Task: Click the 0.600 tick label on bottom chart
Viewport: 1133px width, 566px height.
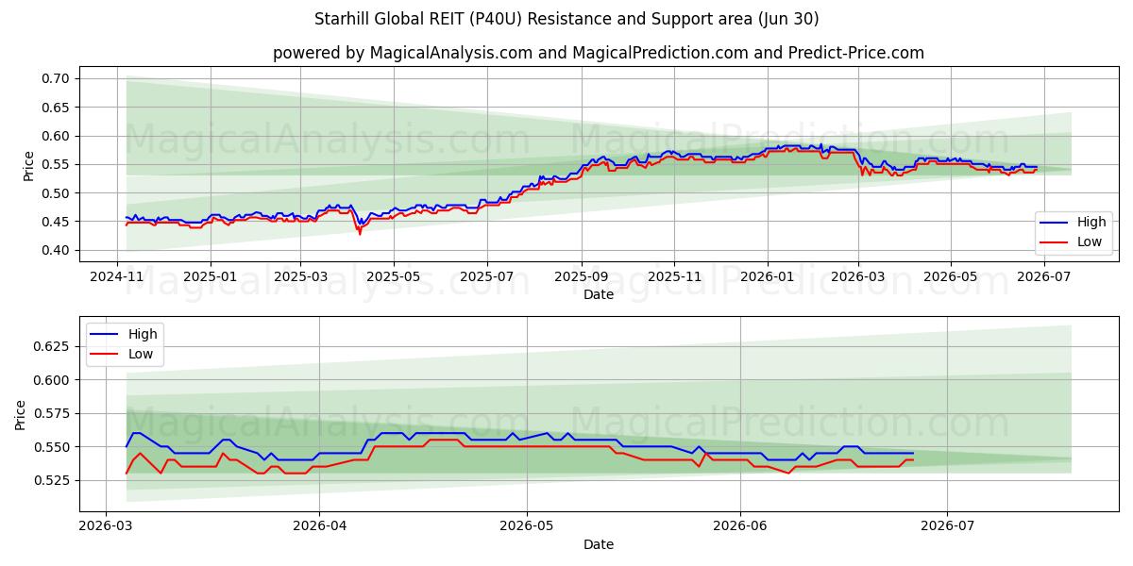Action: point(53,380)
